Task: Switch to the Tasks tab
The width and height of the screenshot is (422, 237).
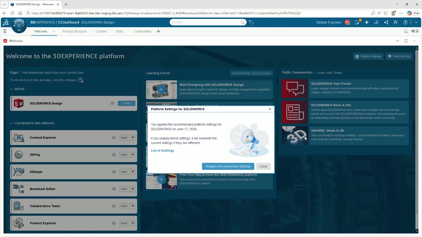Action: [119, 32]
